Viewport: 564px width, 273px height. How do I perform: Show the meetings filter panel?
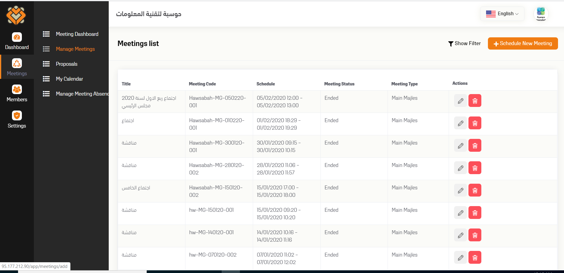coord(464,44)
